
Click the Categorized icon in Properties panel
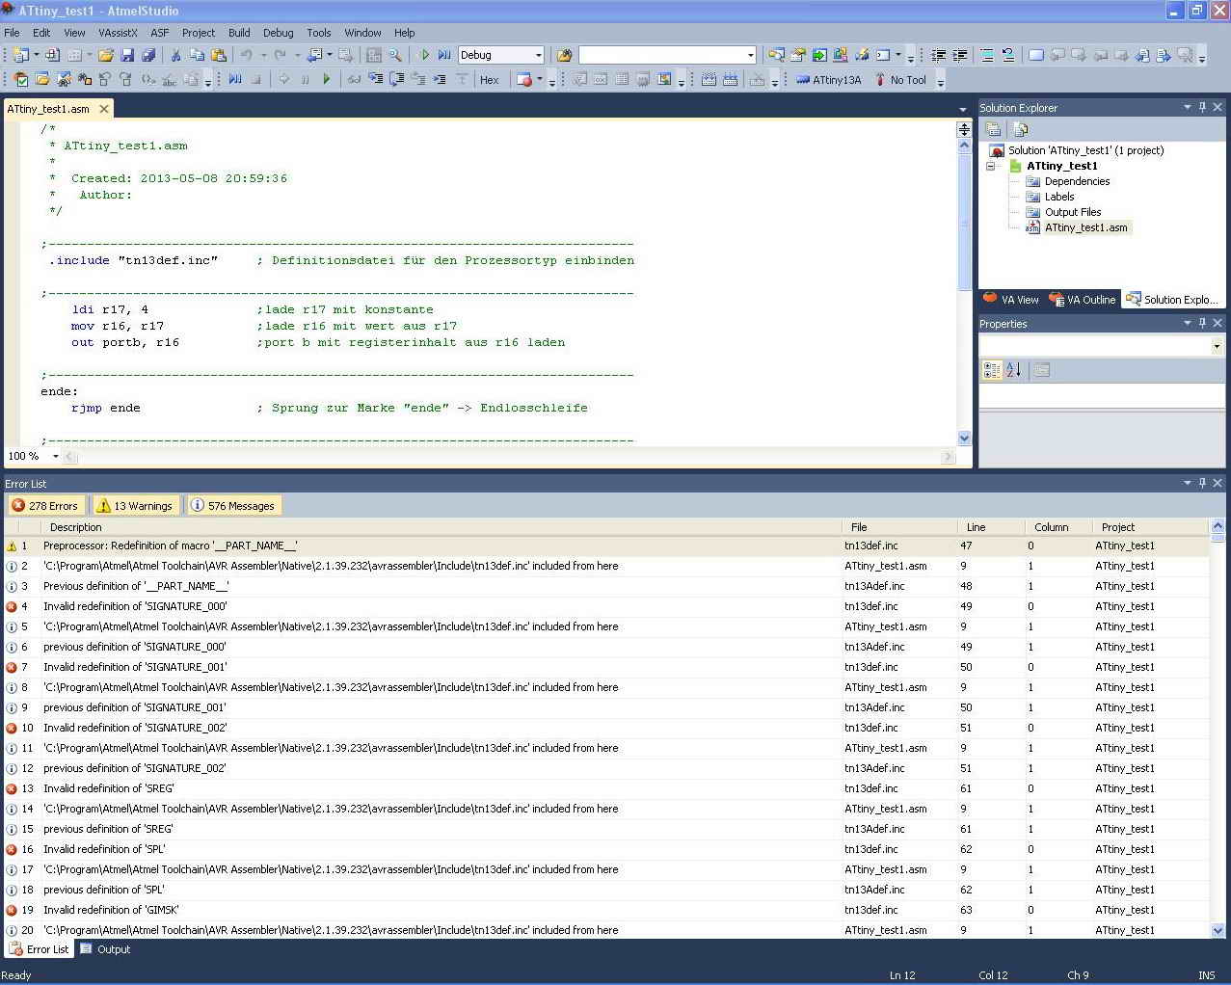[x=992, y=369]
